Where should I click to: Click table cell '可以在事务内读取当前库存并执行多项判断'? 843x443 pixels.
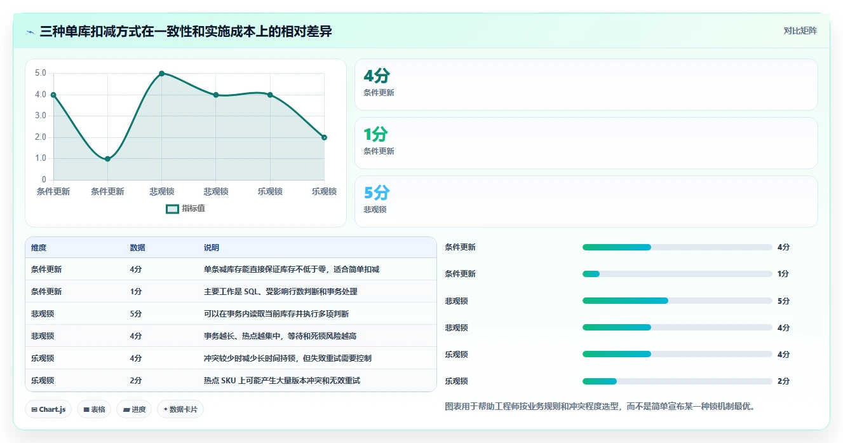point(276,314)
